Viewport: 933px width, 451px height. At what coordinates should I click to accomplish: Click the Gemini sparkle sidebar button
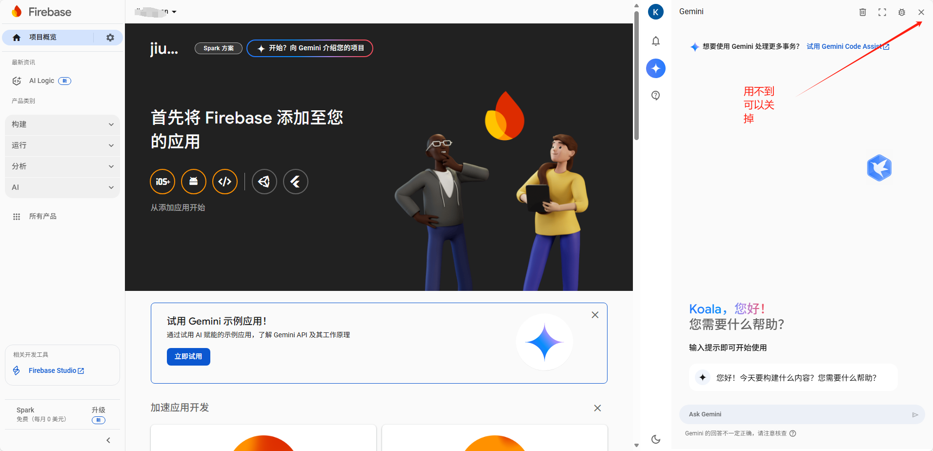point(656,68)
